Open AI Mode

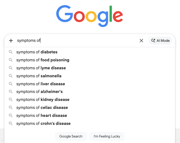click(160, 41)
